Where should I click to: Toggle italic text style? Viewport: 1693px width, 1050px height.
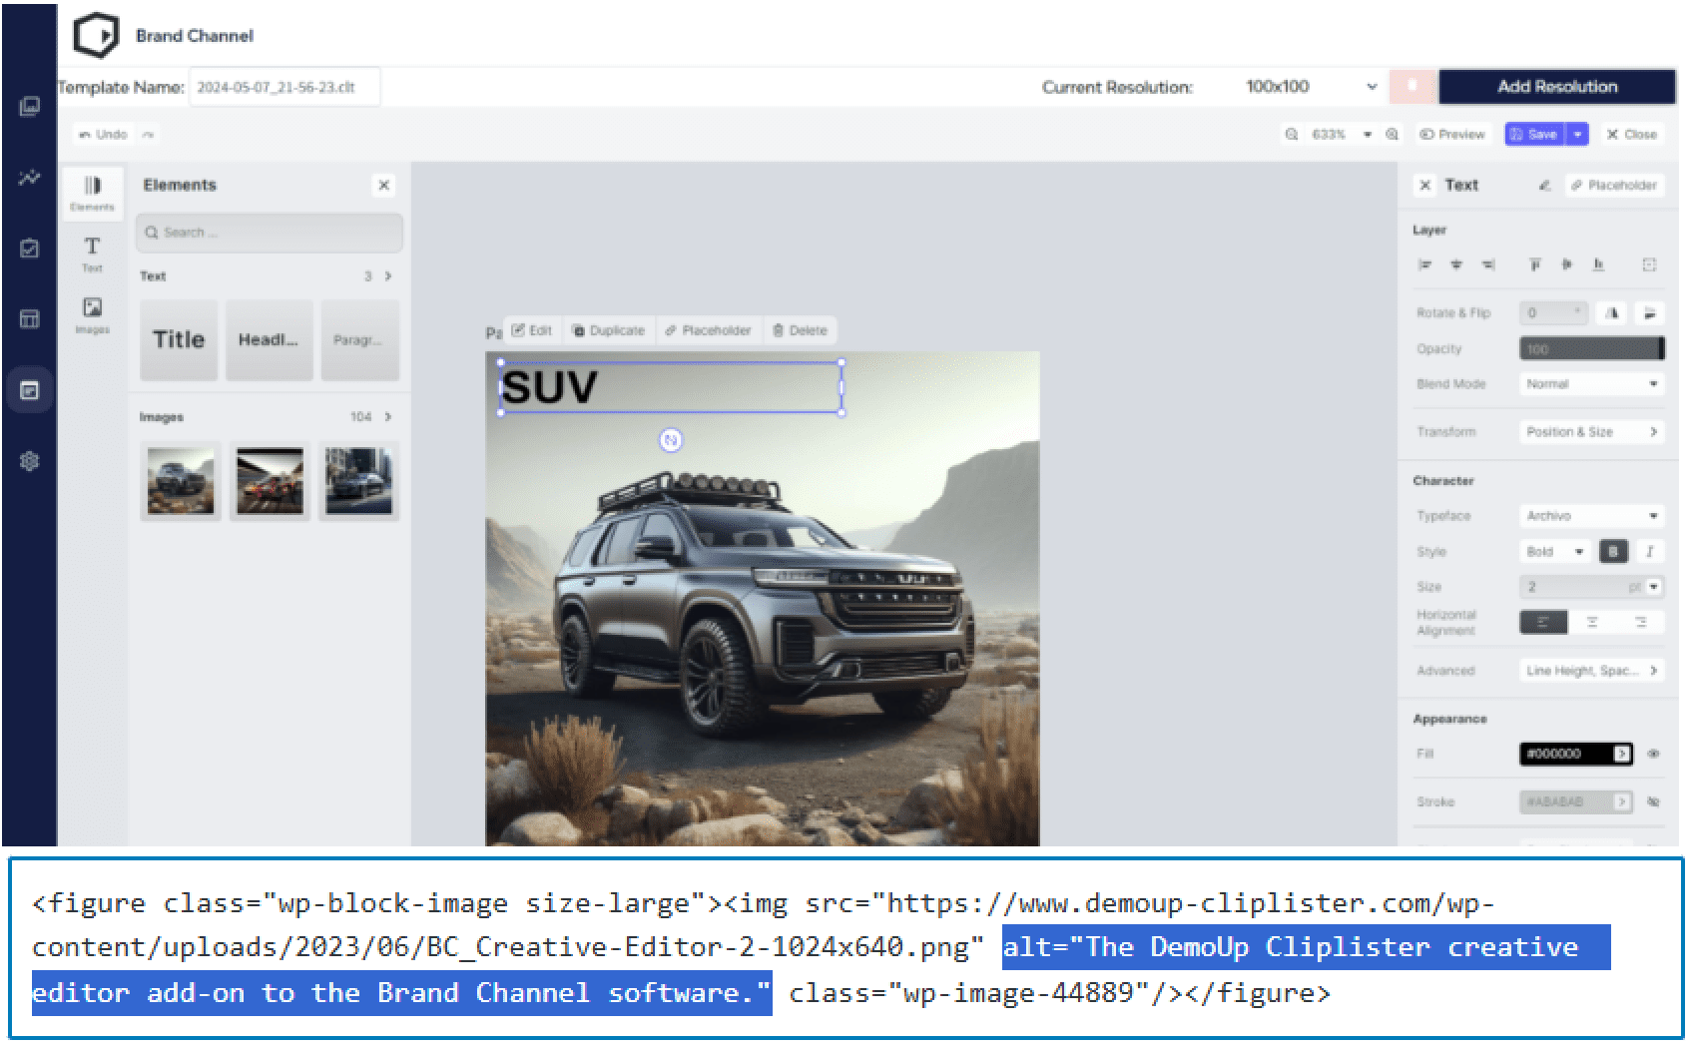pos(1649,551)
